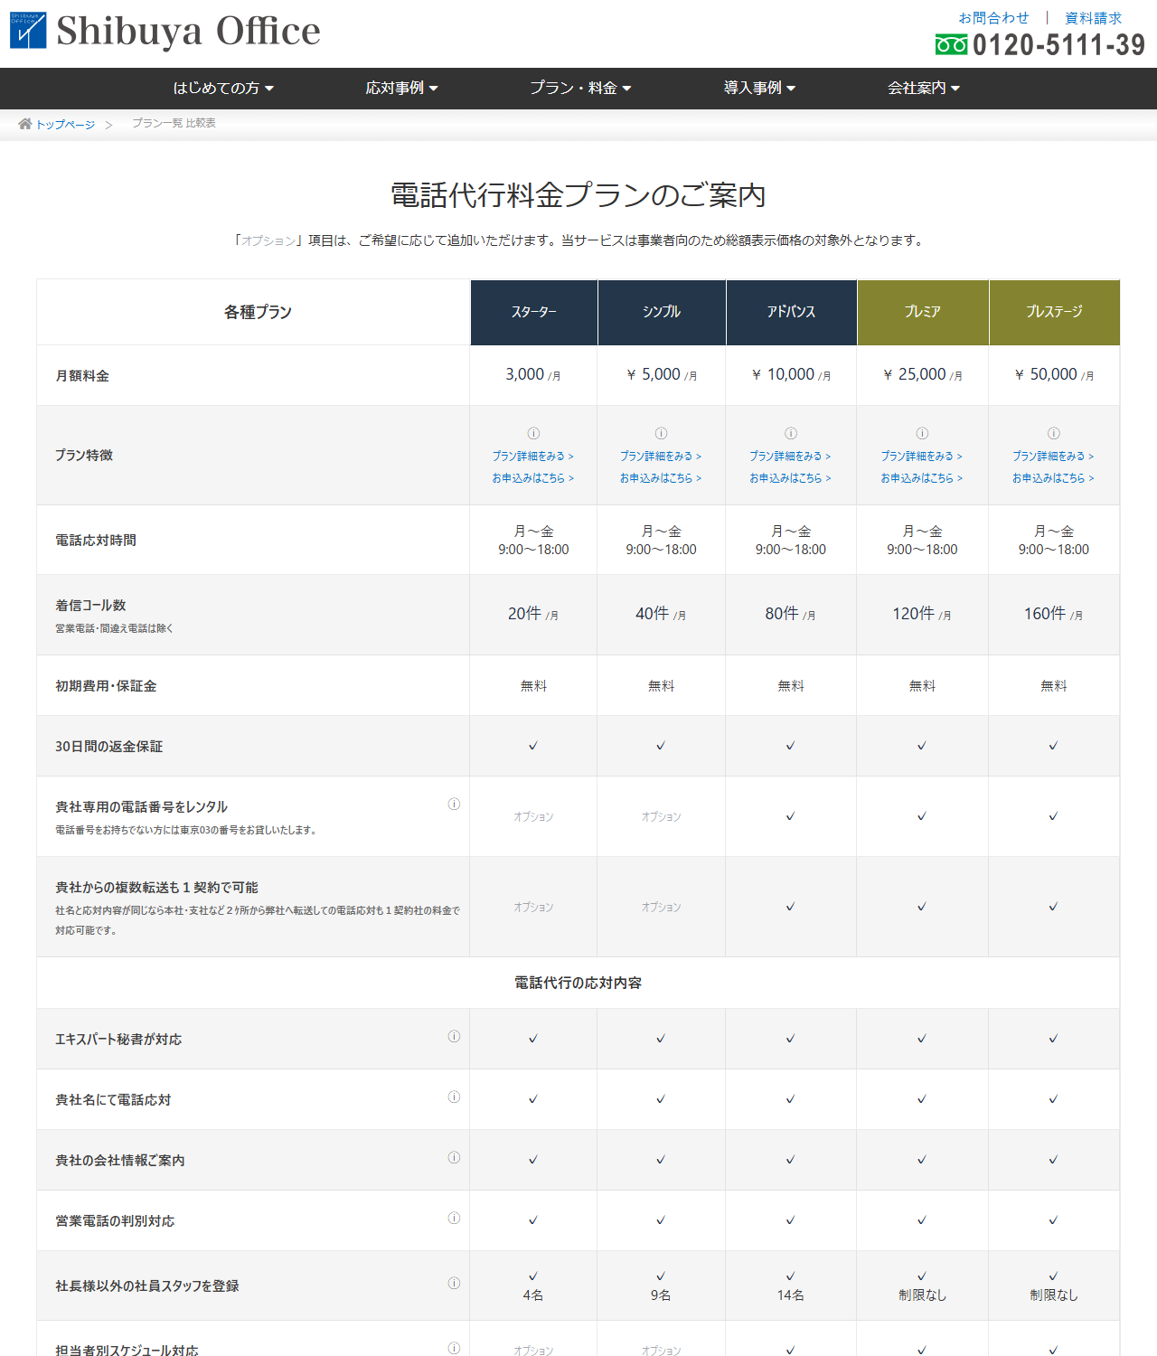Viewport: 1157px width, 1356px height.
Task: Click info icon for 貴社名にて電話応対
Action: coord(454,1097)
